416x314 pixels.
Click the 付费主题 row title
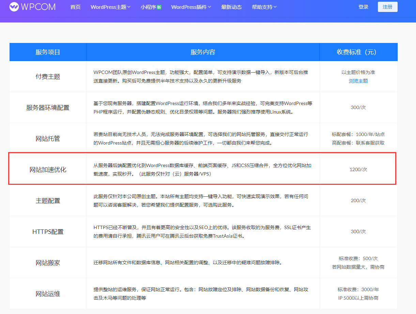(x=48, y=77)
